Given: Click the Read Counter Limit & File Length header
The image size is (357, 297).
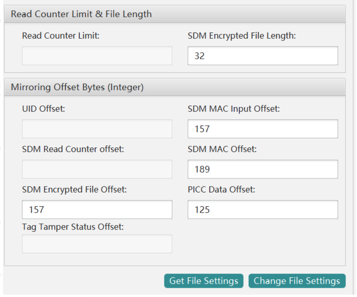Looking at the screenshot, I should pos(81,14).
